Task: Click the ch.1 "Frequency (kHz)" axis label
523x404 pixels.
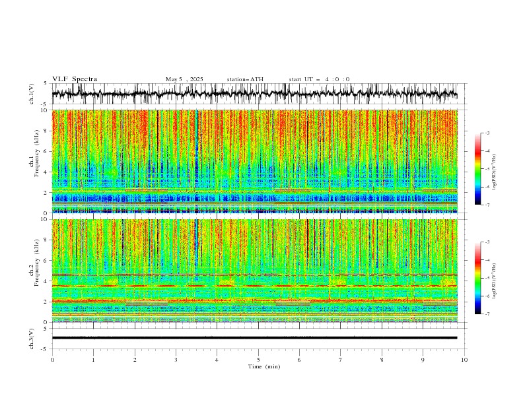Action: pos(36,152)
